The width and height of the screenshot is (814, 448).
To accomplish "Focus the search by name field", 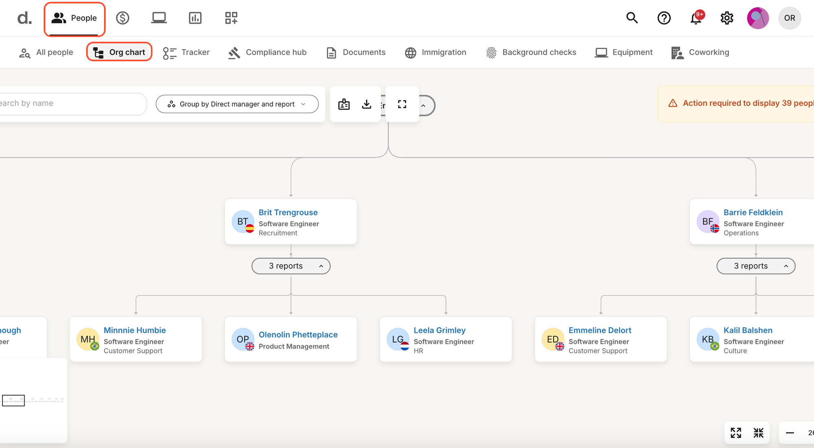I will (72, 104).
